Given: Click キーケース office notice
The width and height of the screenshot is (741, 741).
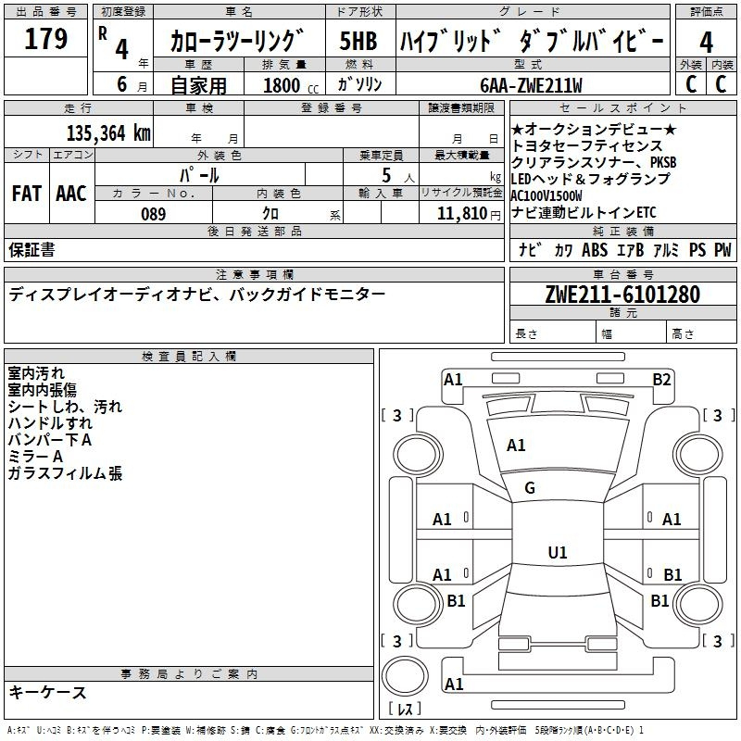Looking at the screenshot, I should (x=47, y=693).
